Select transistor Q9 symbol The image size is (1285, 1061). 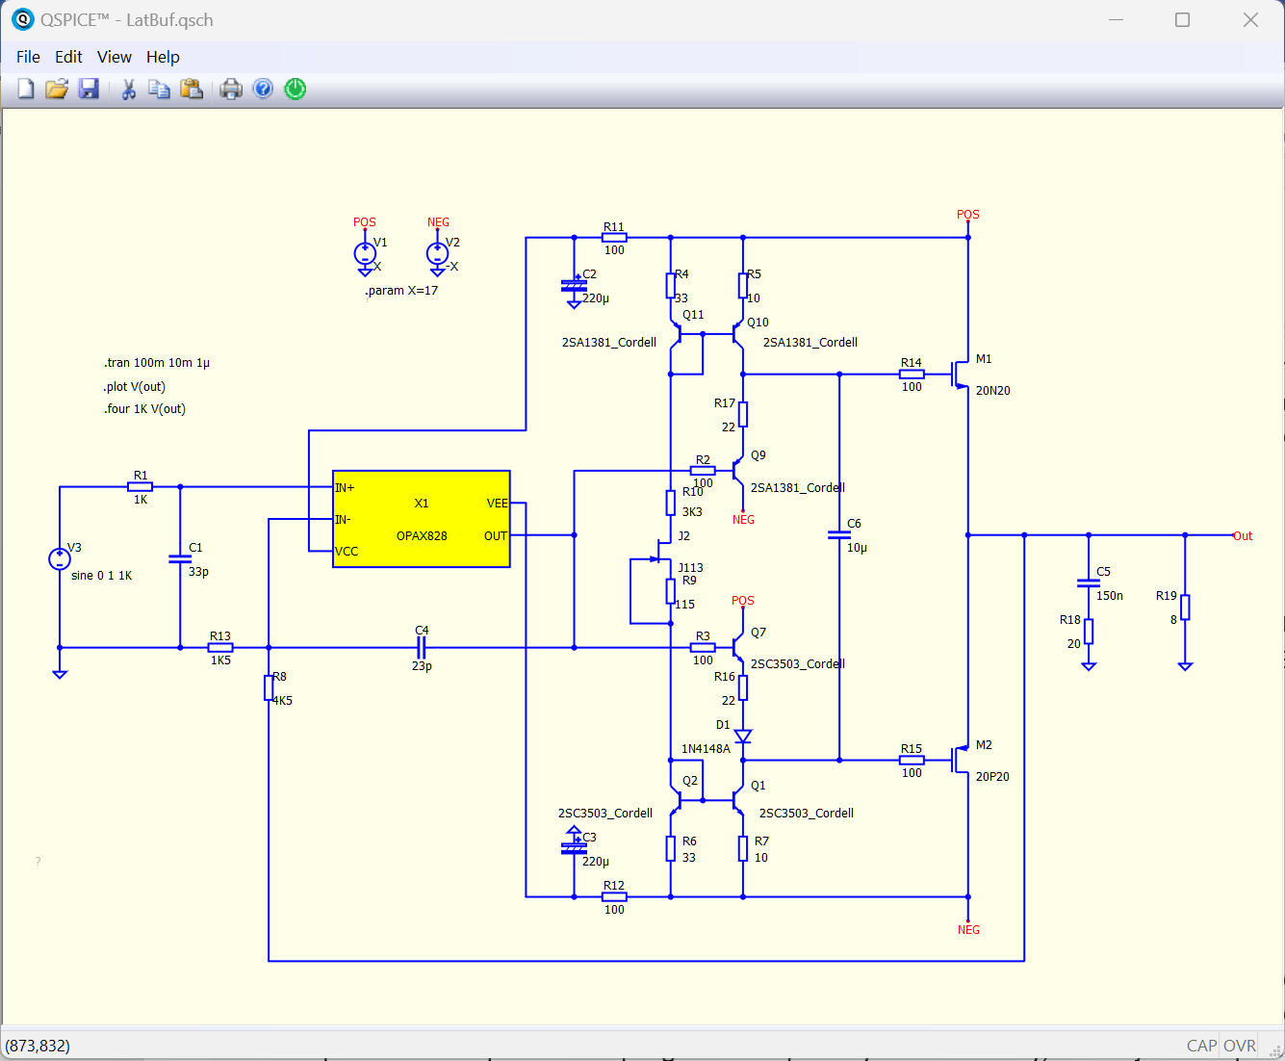(738, 471)
